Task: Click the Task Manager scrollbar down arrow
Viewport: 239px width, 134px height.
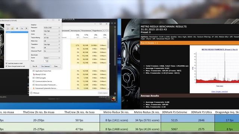Action: point(108,89)
